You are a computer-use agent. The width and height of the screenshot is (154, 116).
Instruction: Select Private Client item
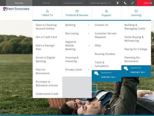click(x=74, y=70)
